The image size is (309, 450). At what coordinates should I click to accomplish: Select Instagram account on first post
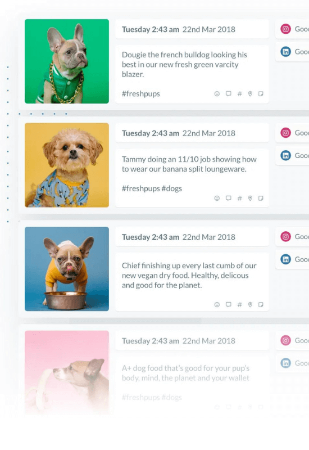click(x=292, y=29)
